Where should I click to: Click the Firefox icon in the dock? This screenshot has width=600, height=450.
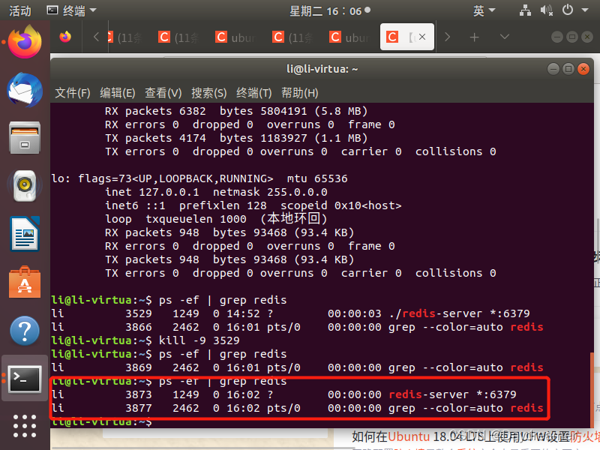click(24, 43)
